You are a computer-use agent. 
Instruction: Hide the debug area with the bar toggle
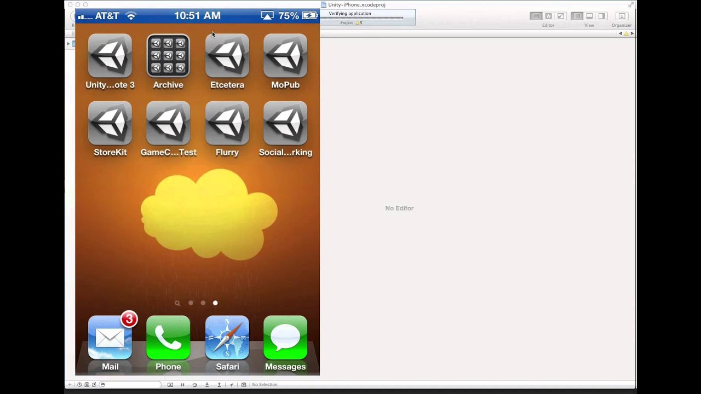point(170,385)
